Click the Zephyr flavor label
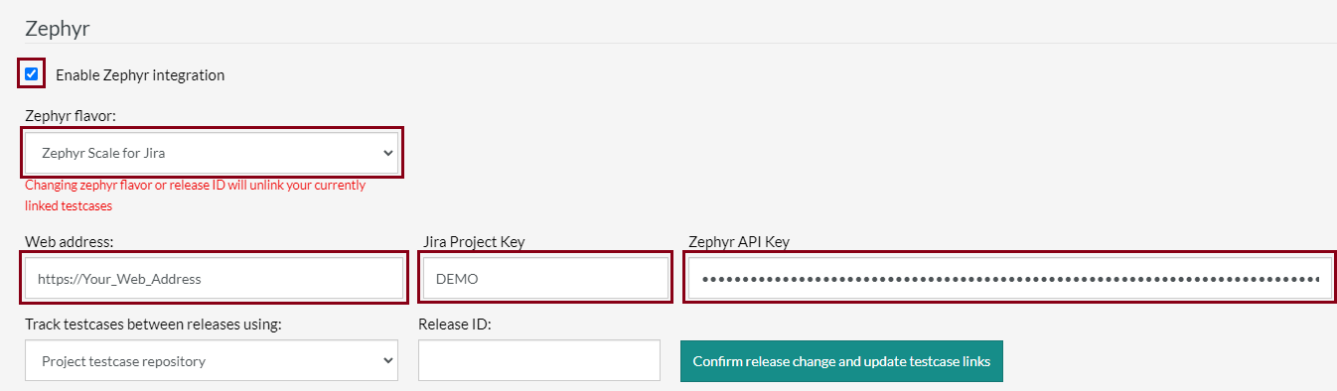This screenshot has width=1337, height=391. (x=71, y=116)
